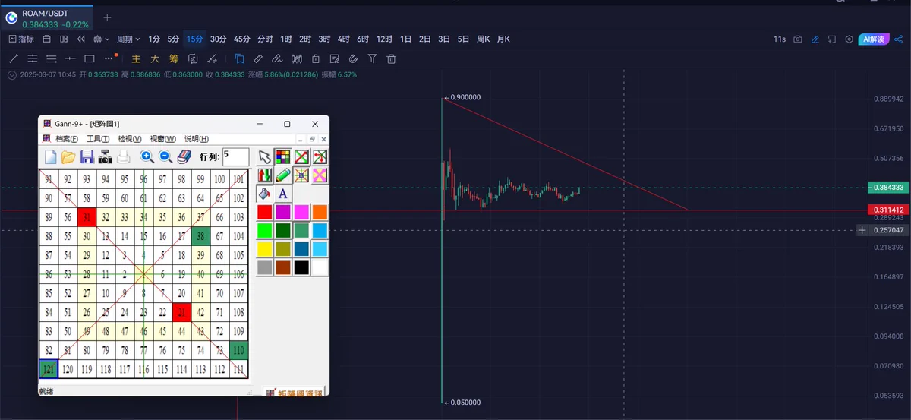Select the text 'A' tool
The image size is (911, 420).
click(282, 193)
